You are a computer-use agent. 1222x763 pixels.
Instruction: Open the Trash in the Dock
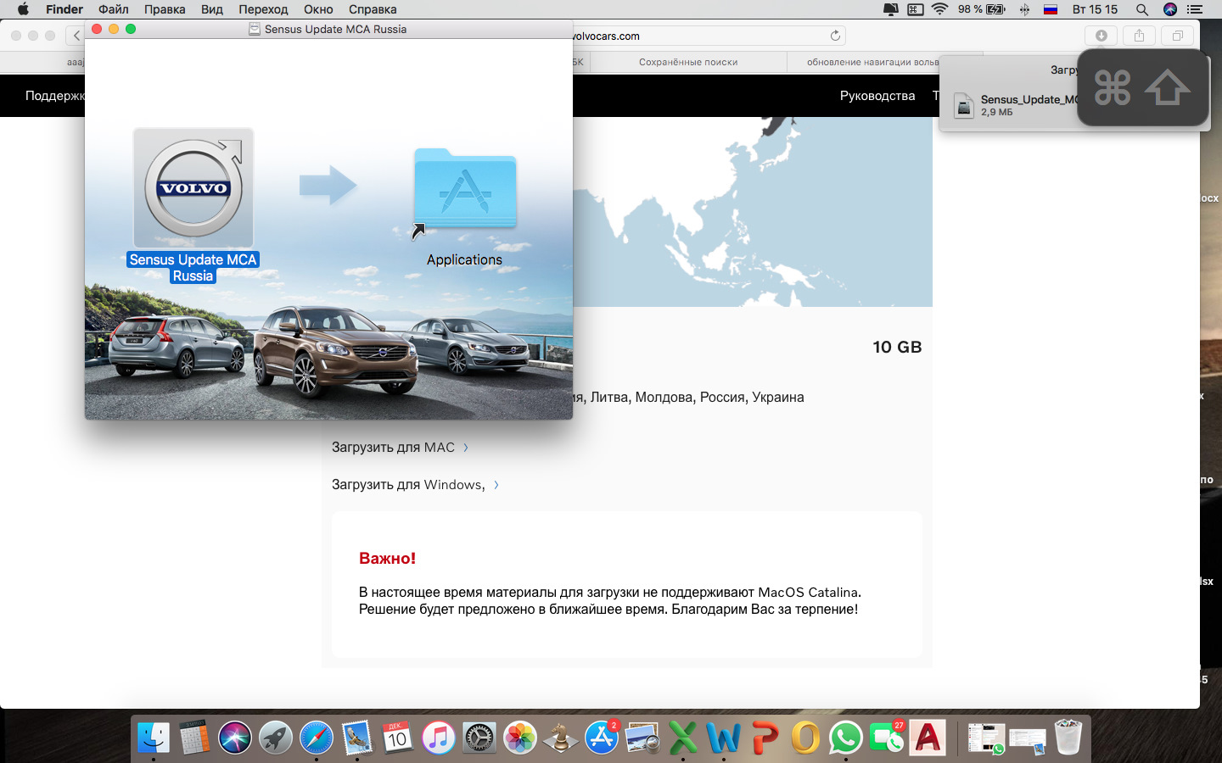point(1068,738)
